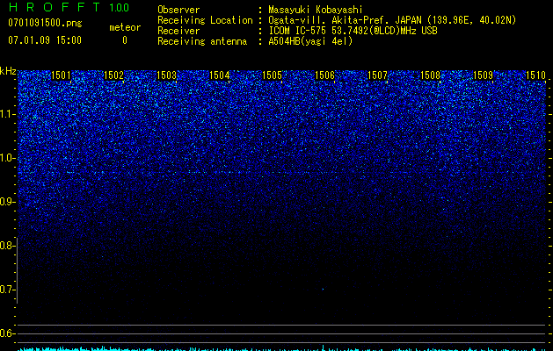The height and width of the screenshot is (351, 553).
Task: Click the Receiver field label
Action: (178, 31)
